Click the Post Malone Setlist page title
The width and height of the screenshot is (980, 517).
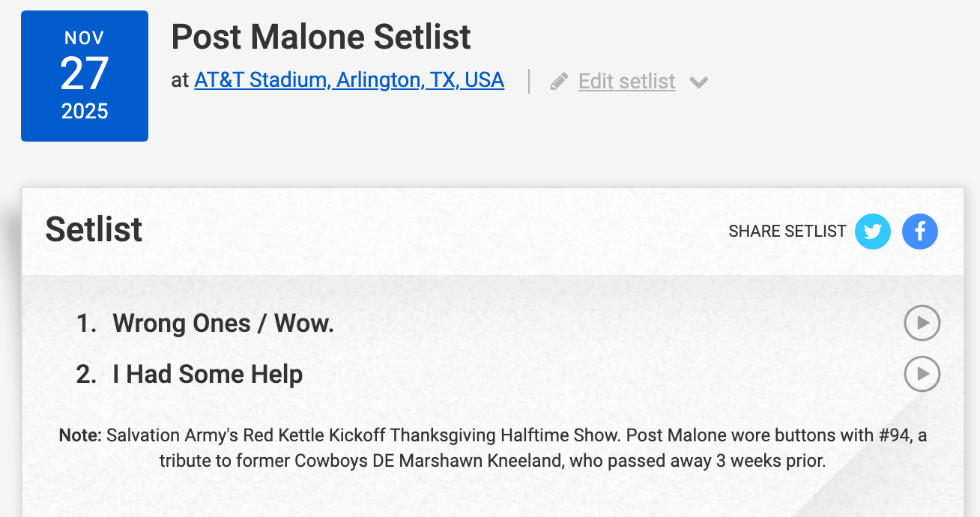pos(321,37)
